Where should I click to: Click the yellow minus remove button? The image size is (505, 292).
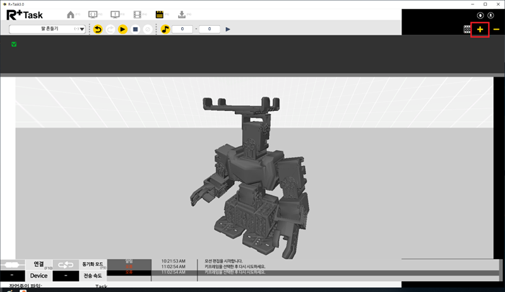coord(496,29)
